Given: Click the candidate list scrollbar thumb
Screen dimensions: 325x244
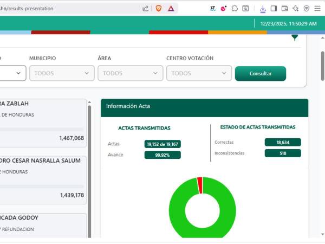Looking at the screenshot, I should [x=89, y=171].
